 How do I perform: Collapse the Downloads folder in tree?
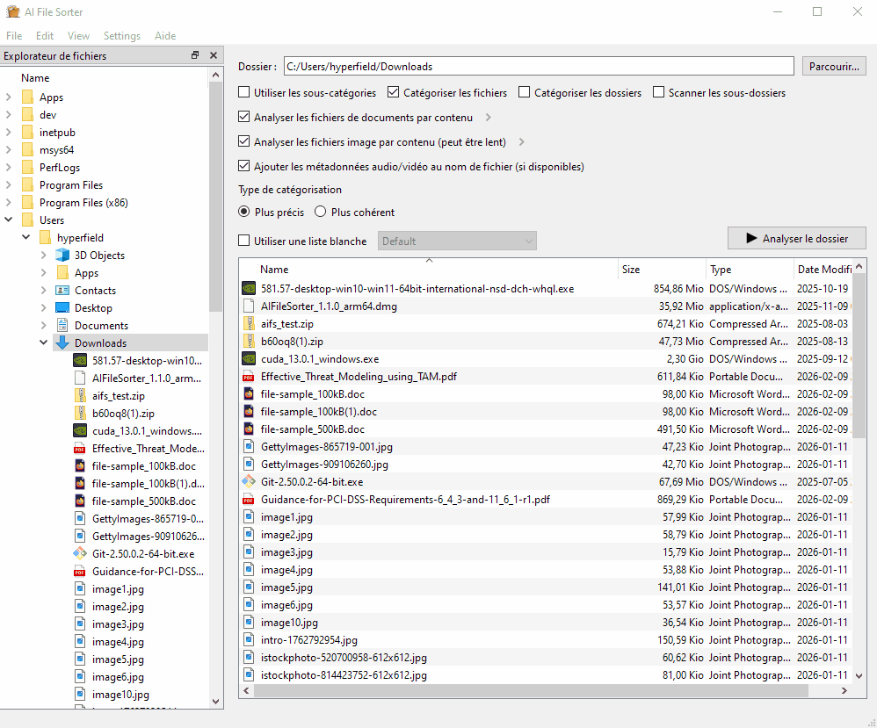click(x=44, y=342)
